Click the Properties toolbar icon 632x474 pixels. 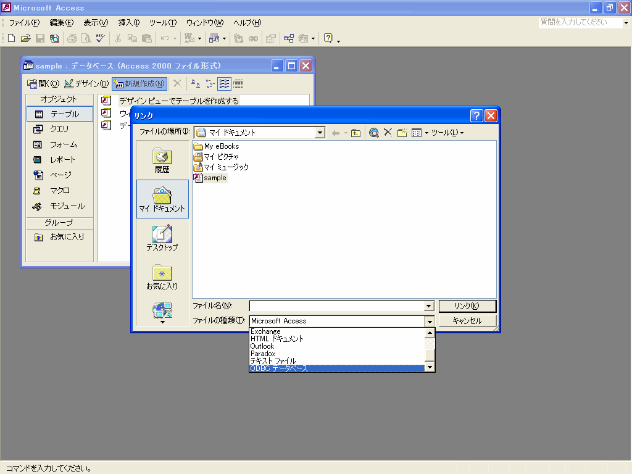click(271, 38)
